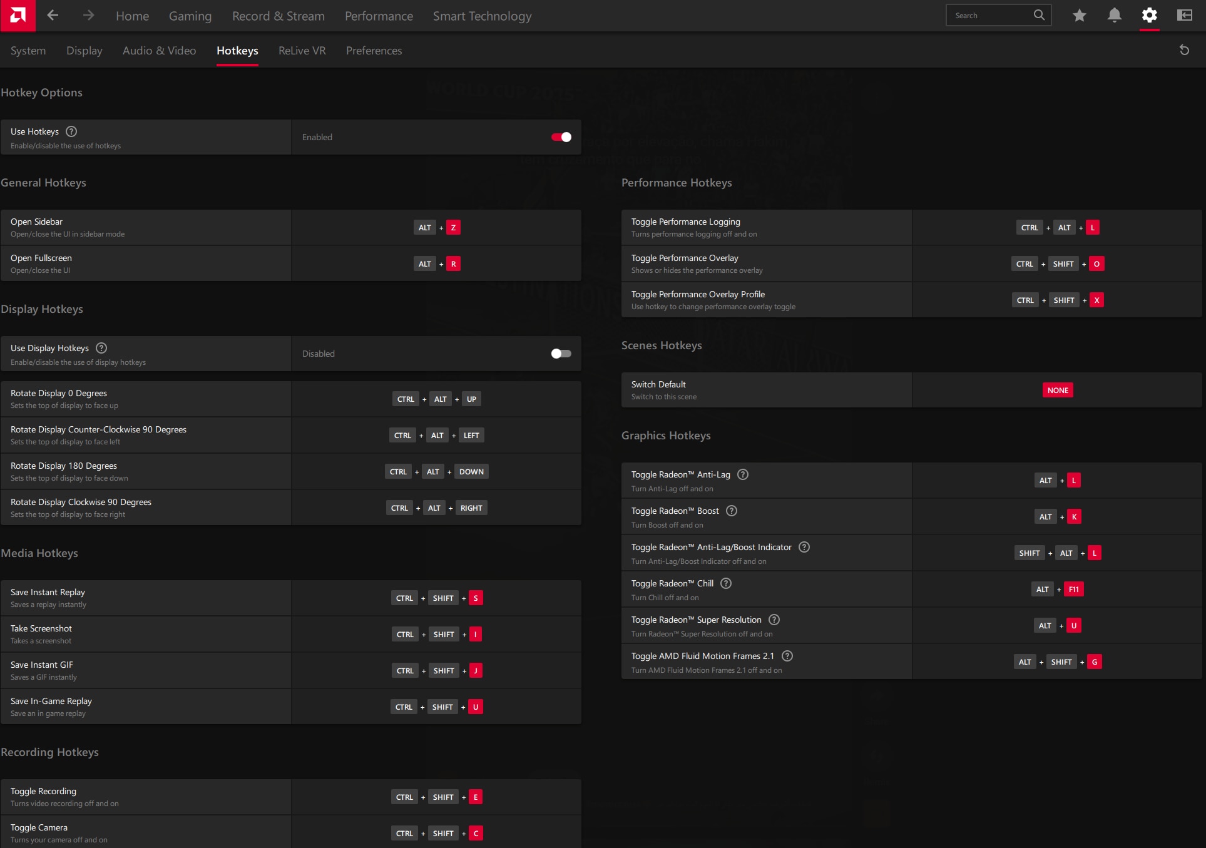The height and width of the screenshot is (848, 1206).
Task: Open notifications bell icon
Action: (x=1115, y=16)
